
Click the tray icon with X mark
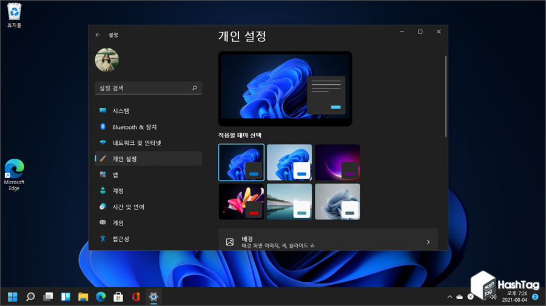coord(470,297)
